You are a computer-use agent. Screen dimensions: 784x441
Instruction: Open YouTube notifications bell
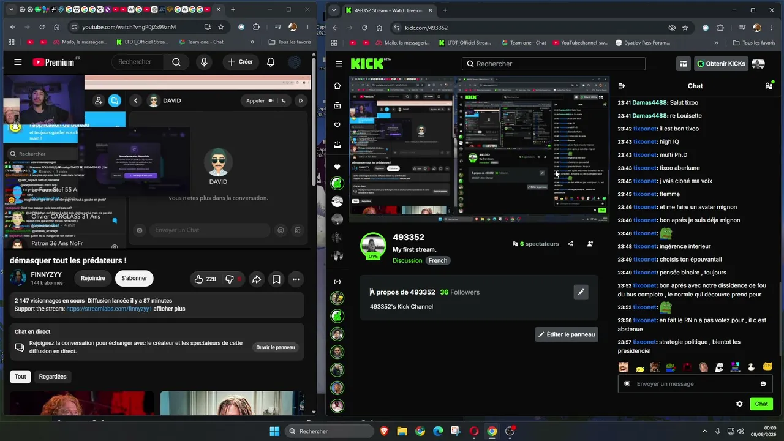[271, 62]
